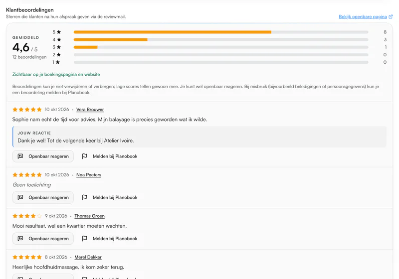Click the '12 beoordelingen' count
Viewport: 399px width, 279px height.
click(x=29, y=57)
